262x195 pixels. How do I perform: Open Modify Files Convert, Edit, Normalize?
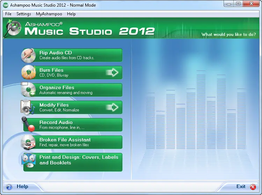[x=73, y=107]
